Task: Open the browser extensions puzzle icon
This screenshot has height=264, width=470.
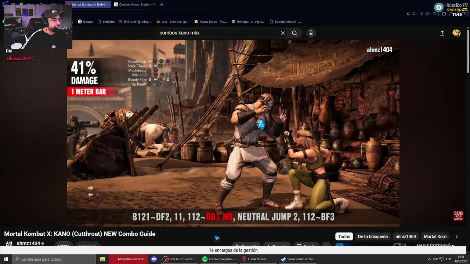Action: point(444,14)
